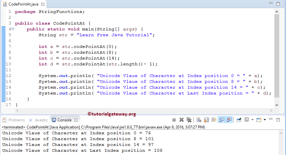286x155 pixels.
Task: Toggle Show Console on Standard Error
Action: [229, 120]
